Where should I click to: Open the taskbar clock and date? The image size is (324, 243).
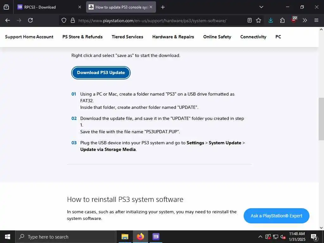click(x=297, y=237)
